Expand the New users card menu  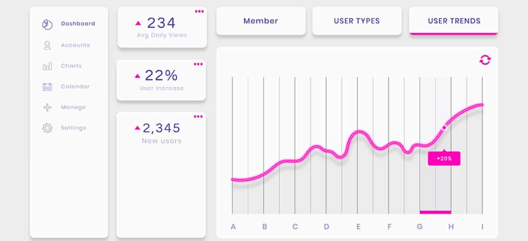[x=199, y=117]
